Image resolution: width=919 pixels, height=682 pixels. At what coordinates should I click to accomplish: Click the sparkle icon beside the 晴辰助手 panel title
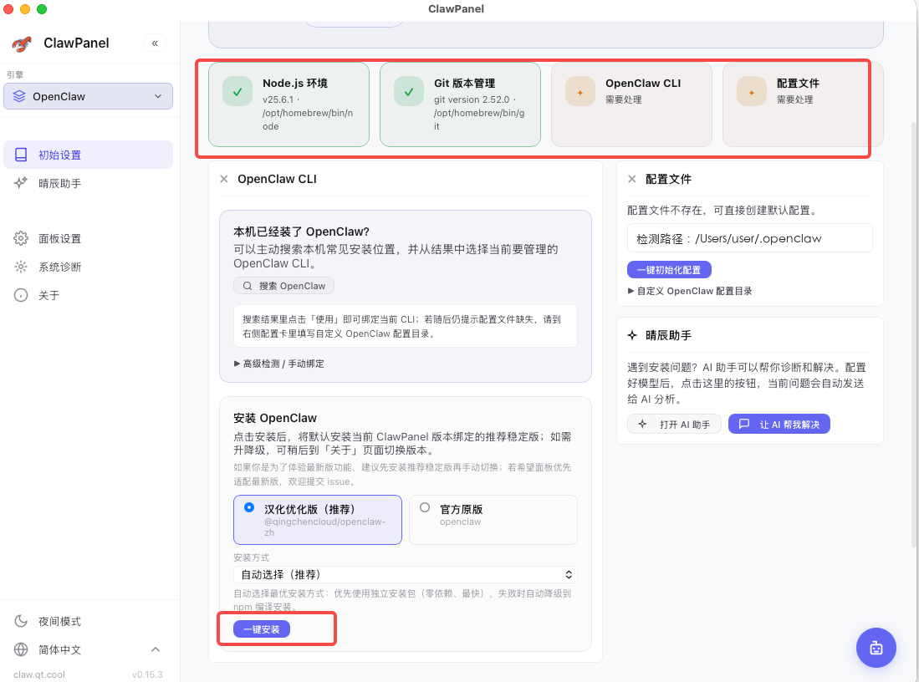632,335
